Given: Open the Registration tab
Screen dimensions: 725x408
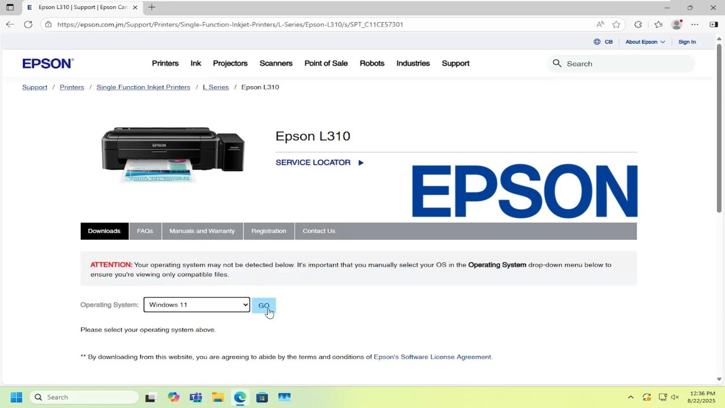Looking at the screenshot, I should tap(269, 231).
